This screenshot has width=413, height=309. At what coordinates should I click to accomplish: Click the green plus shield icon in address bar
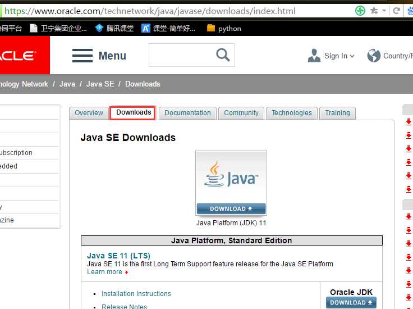(x=360, y=11)
